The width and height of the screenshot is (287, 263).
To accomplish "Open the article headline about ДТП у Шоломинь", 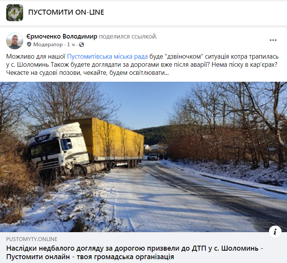I will 134,253.
